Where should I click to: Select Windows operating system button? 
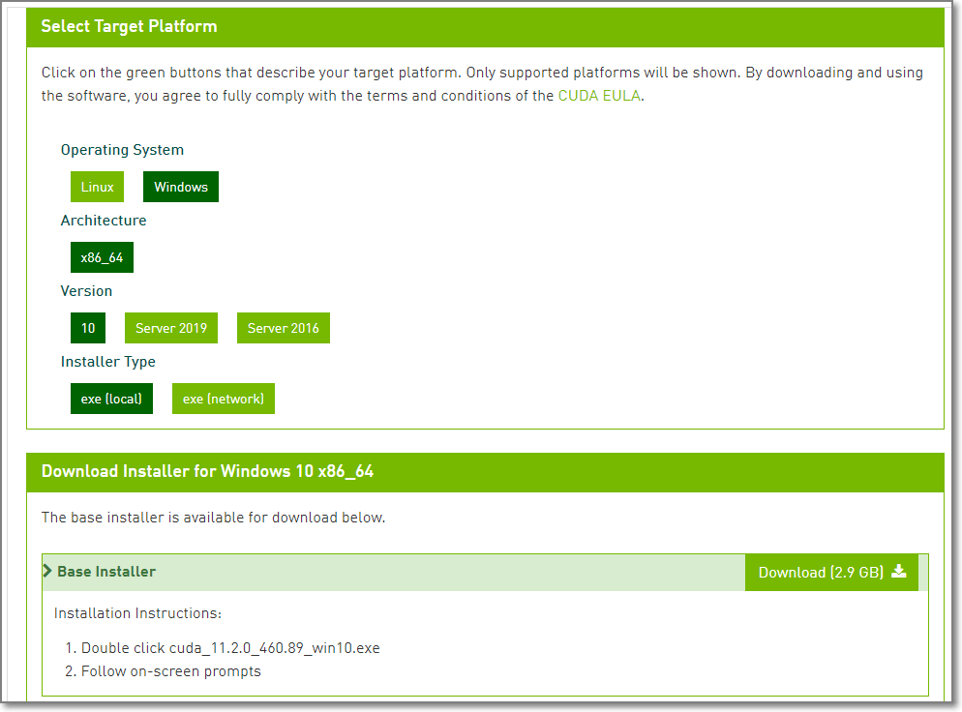pos(181,187)
